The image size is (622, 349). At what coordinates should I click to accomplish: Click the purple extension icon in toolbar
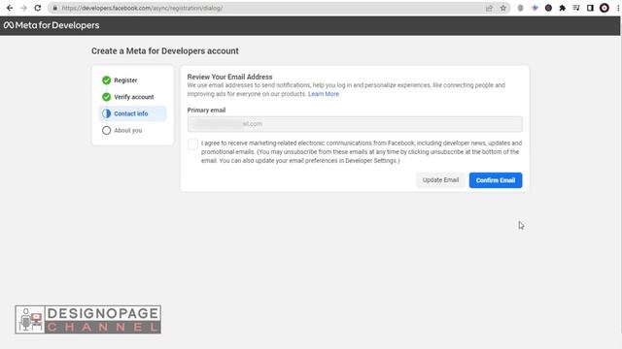[535, 8]
